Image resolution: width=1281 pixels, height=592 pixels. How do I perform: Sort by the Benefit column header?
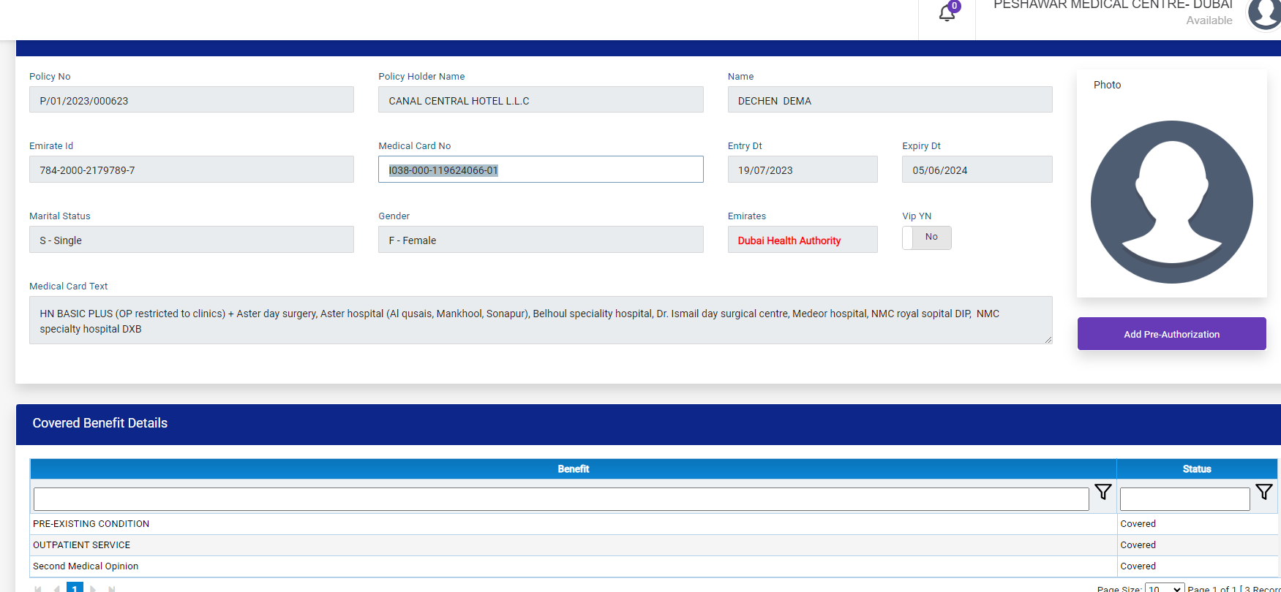573,469
